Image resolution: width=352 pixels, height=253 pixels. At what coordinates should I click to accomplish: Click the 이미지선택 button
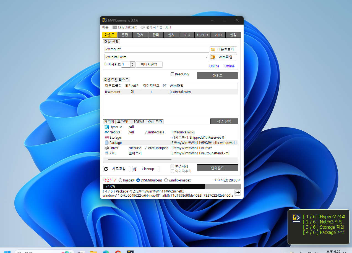coord(149,64)
